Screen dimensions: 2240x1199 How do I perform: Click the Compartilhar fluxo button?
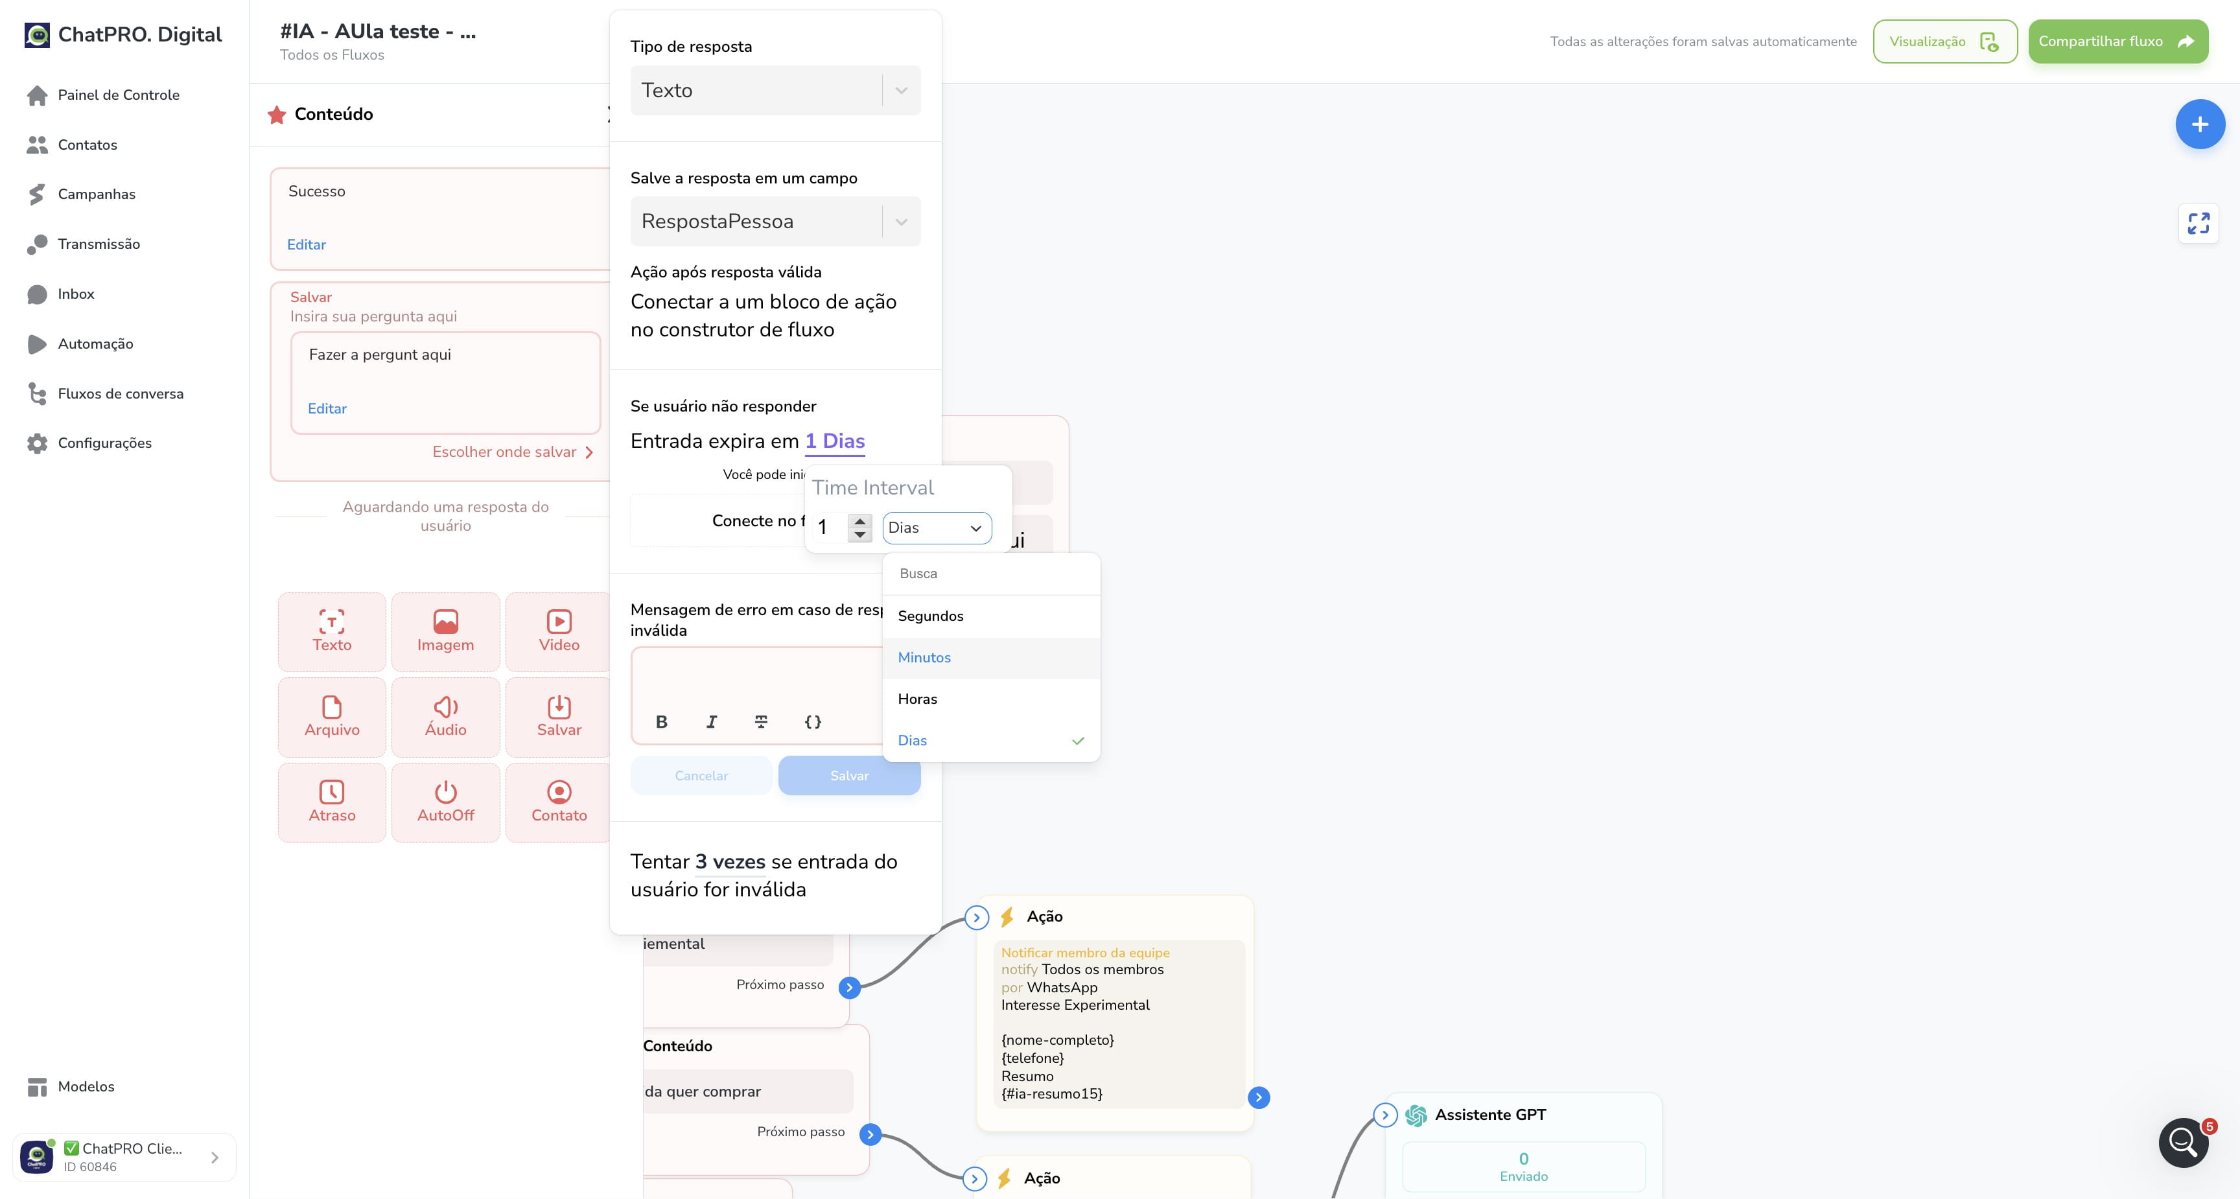[x=2117, y=41]
